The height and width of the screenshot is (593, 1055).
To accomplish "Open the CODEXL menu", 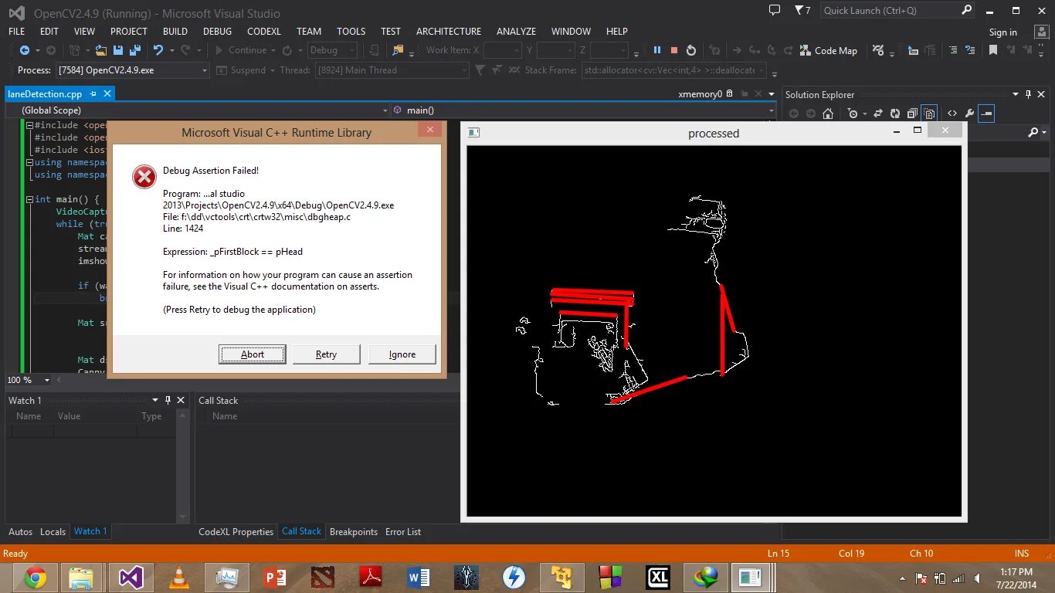I will pos(264,32).
